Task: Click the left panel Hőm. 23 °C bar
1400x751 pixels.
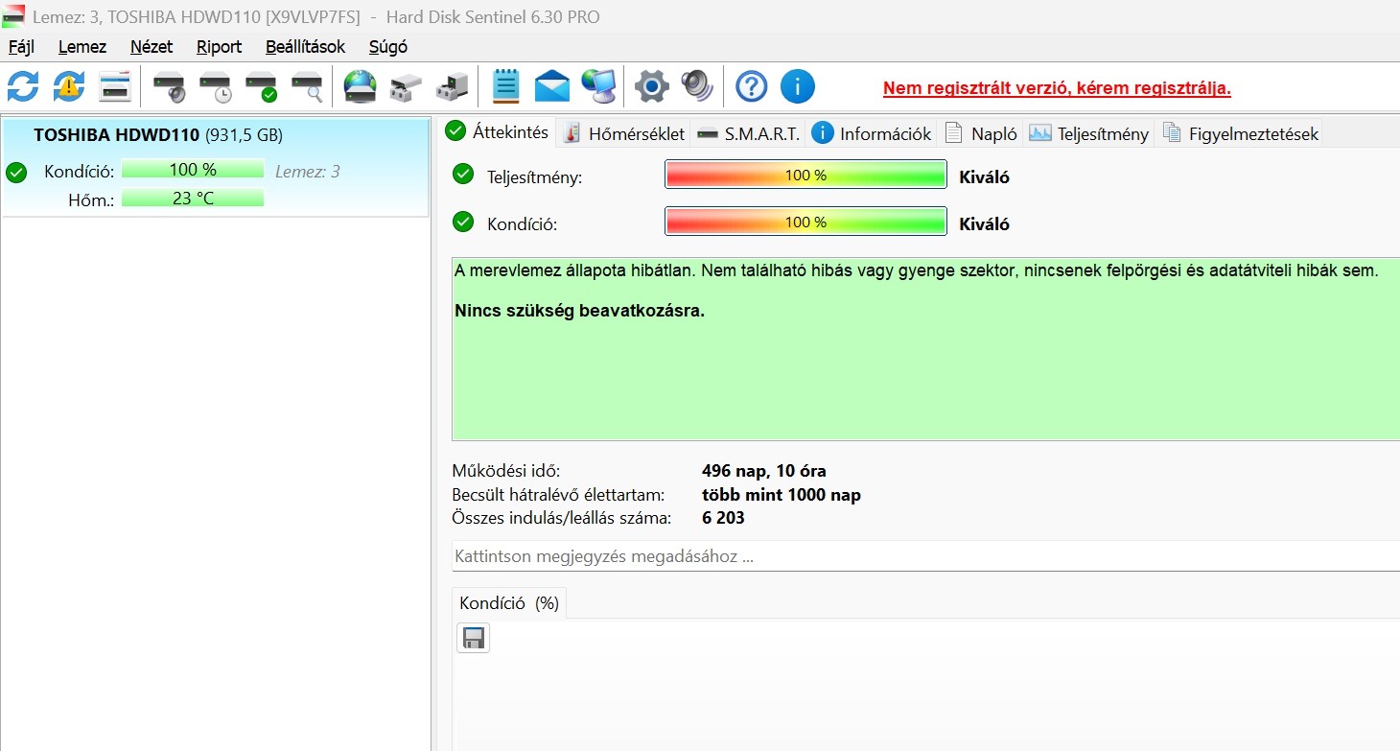Action: pos(193,199)
